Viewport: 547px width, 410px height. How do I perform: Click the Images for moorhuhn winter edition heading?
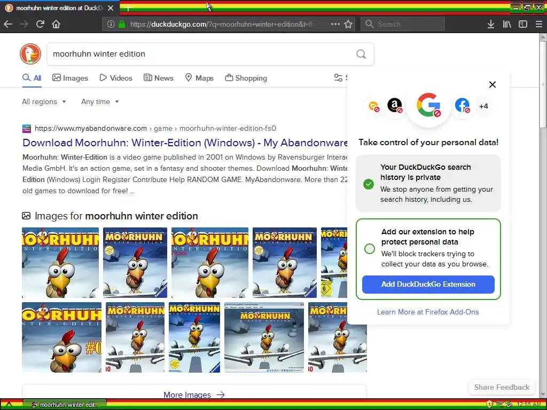pyautogui.click(x=116, y=216)
